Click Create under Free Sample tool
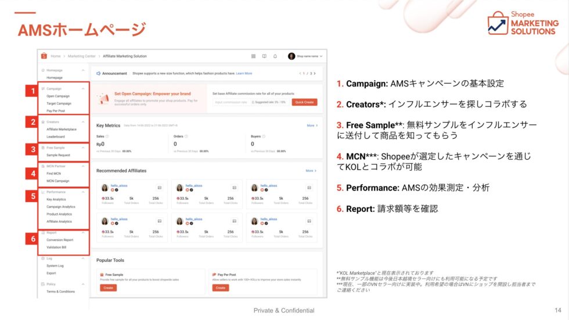The width and height of the screenshot is (569, 320). click(108, 287)
